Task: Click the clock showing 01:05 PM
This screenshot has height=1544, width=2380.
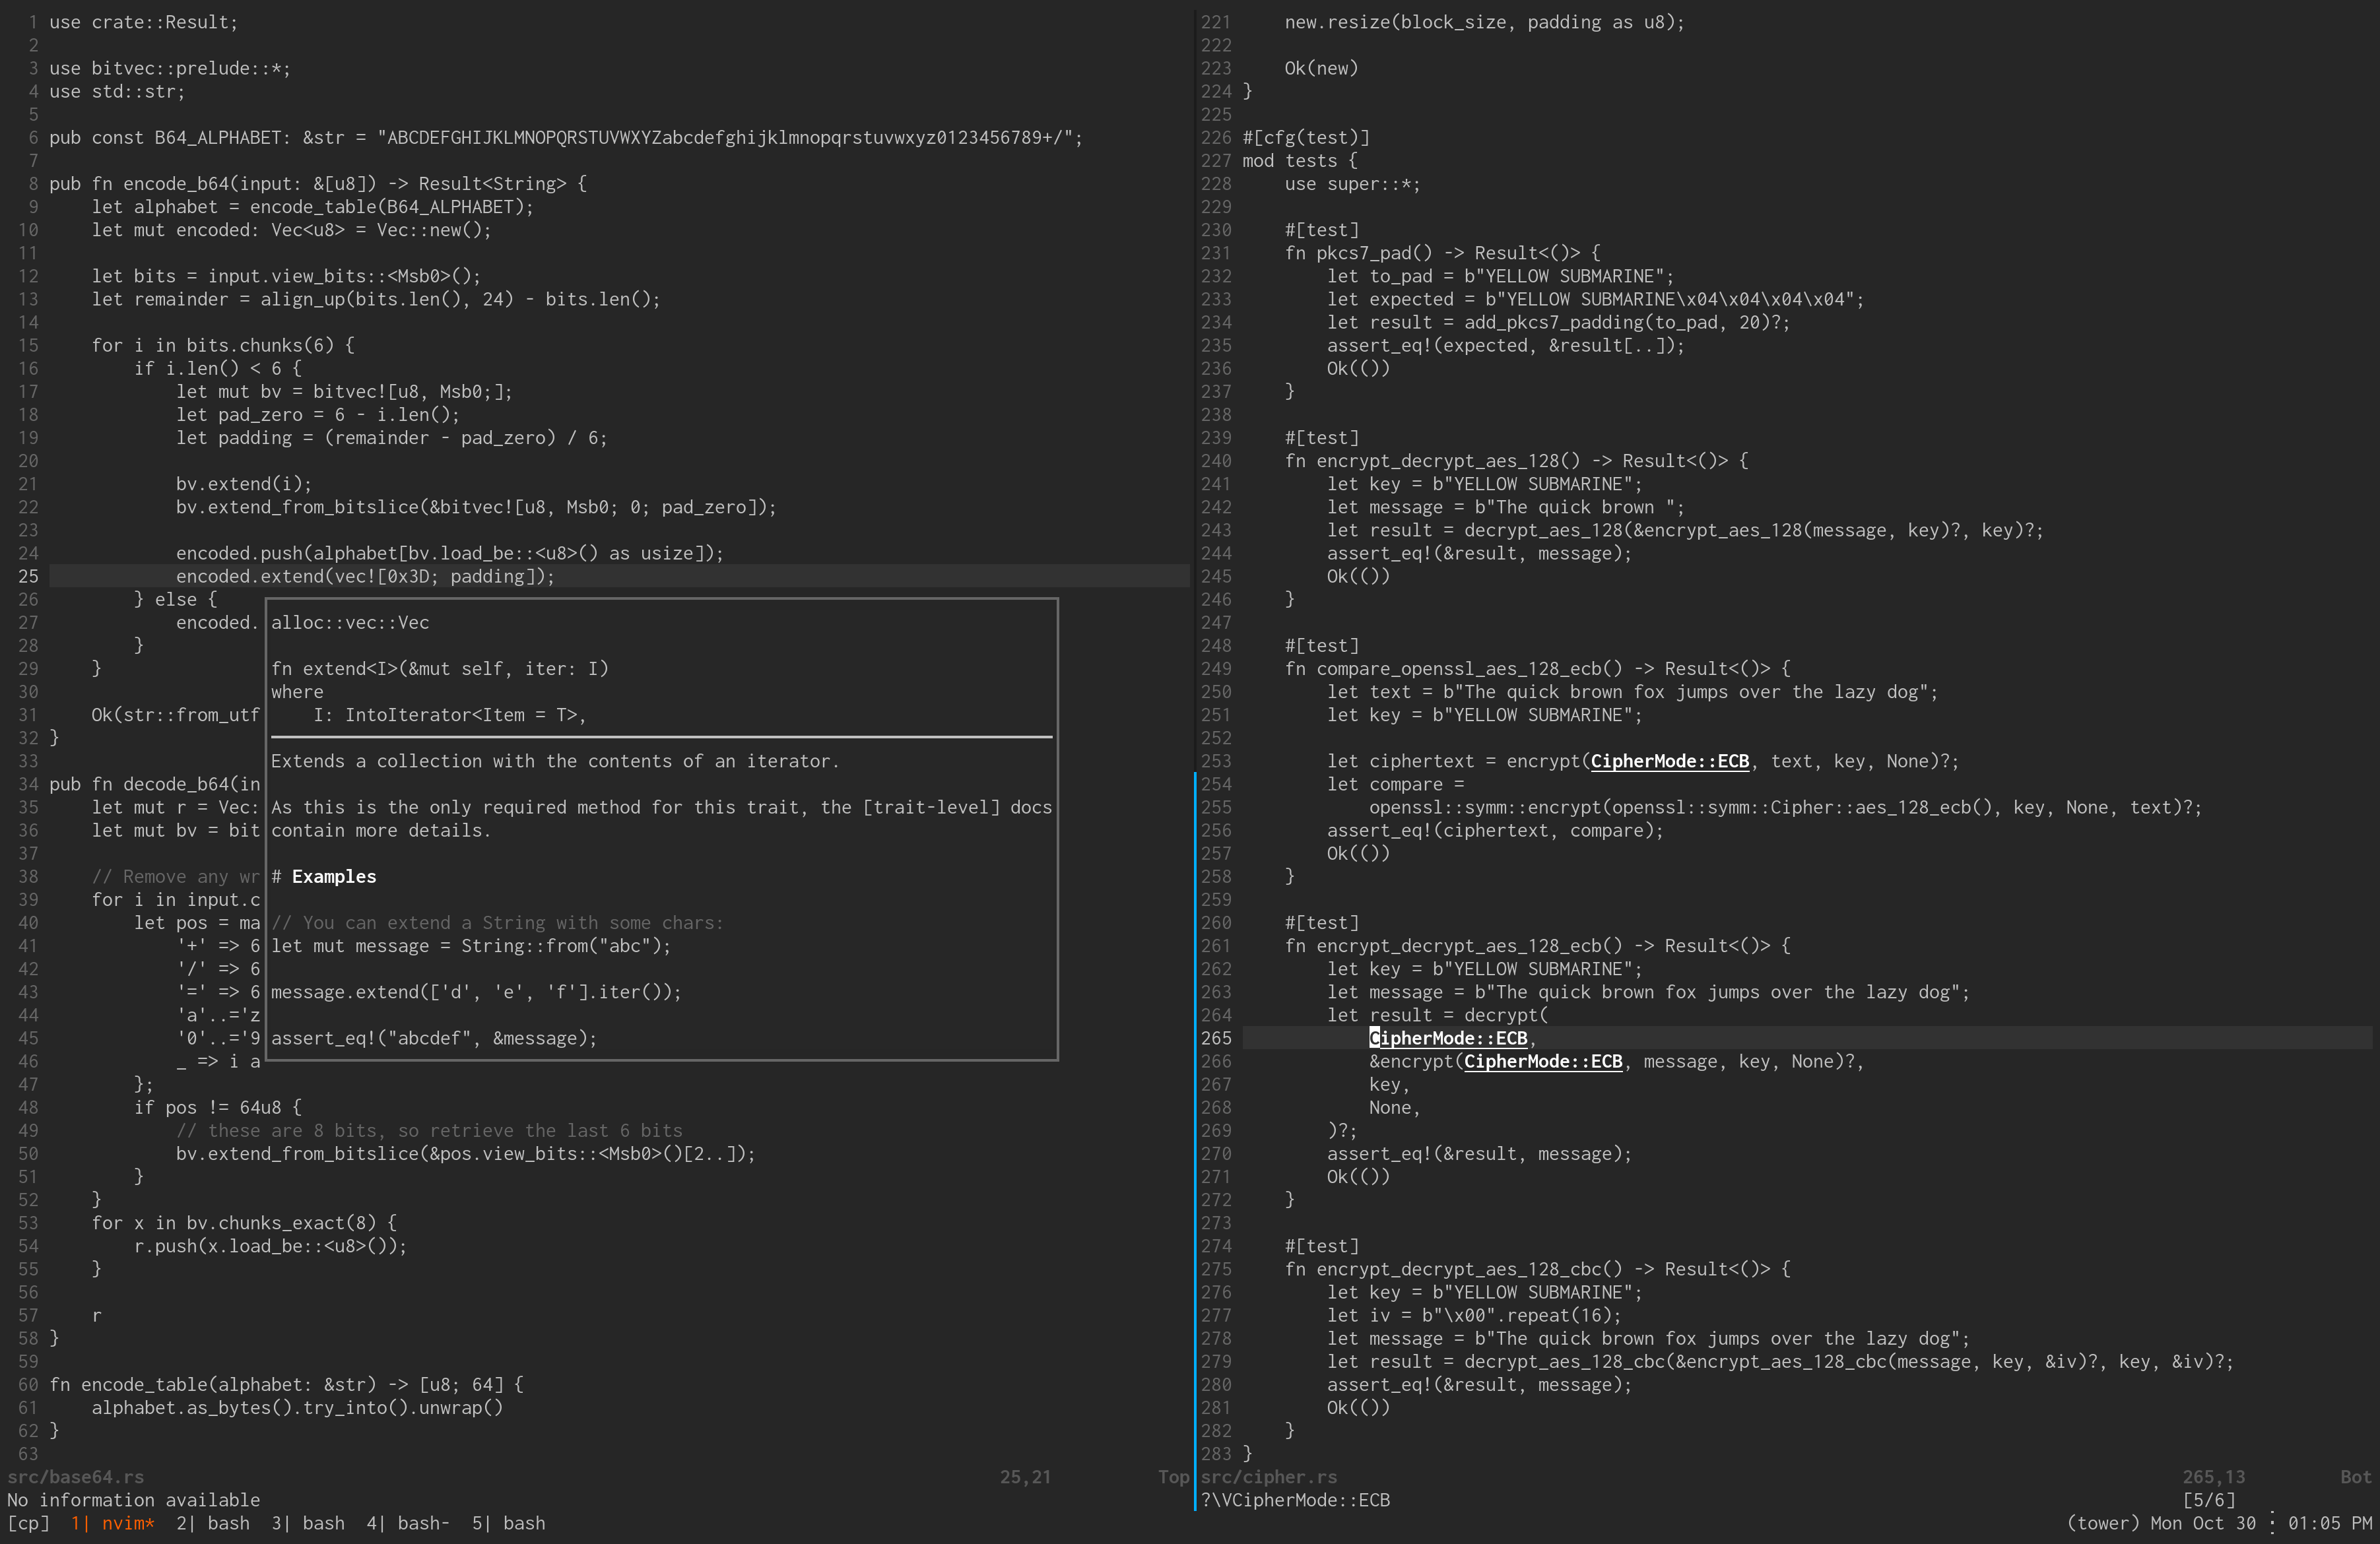Action: point(2329,1523)
